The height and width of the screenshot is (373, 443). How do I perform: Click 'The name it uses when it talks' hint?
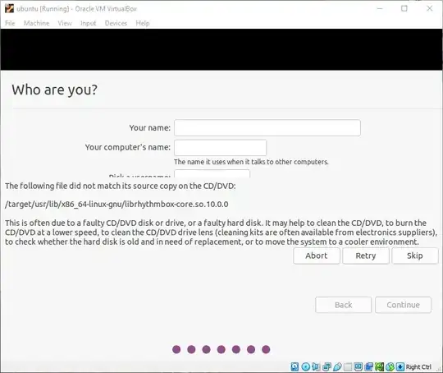click(x=251, y=162)
